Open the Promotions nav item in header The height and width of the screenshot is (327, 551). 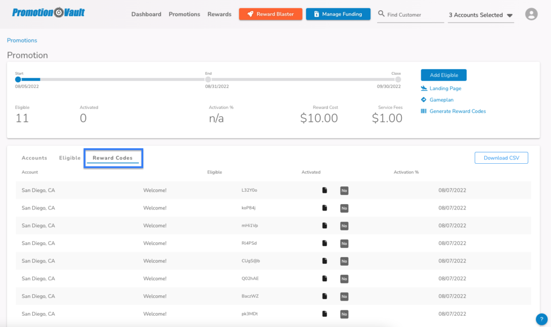184,14
